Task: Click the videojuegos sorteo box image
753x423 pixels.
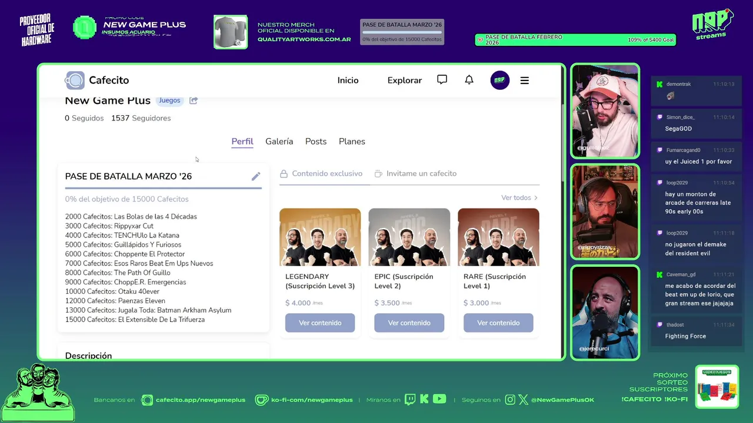Action: coord(717,387)
